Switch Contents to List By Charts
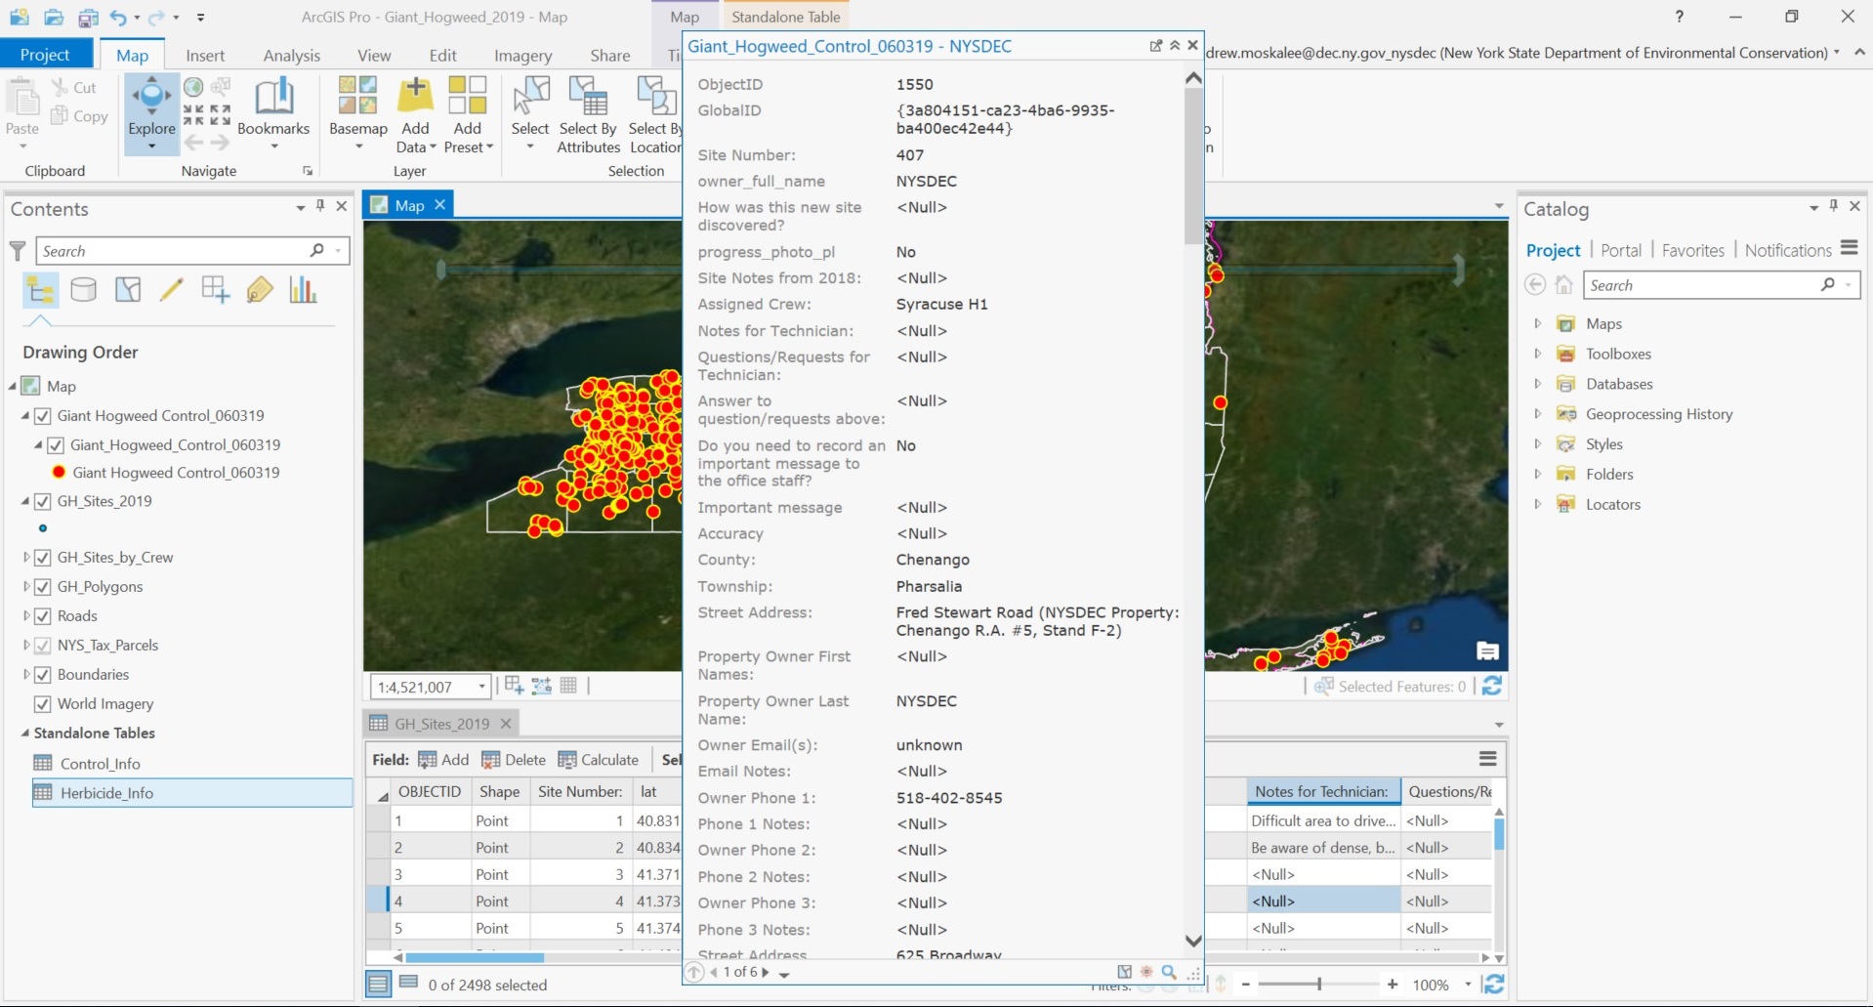 [x=303, y=290]
